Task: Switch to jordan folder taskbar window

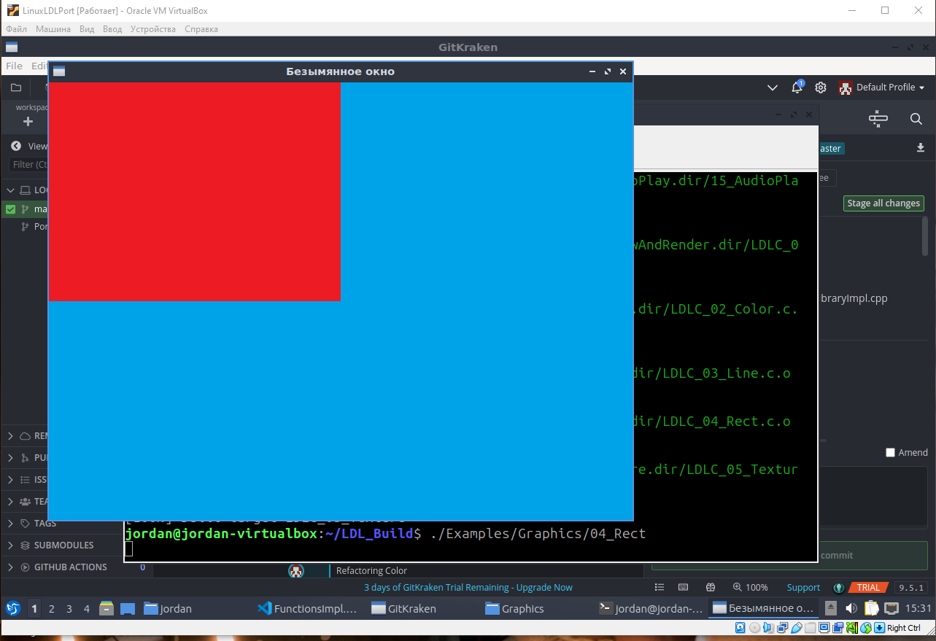Action: coord(168,608)
